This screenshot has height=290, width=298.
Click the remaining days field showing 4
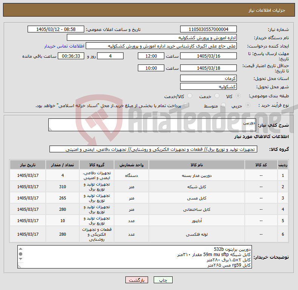click(x=110, y=56)
